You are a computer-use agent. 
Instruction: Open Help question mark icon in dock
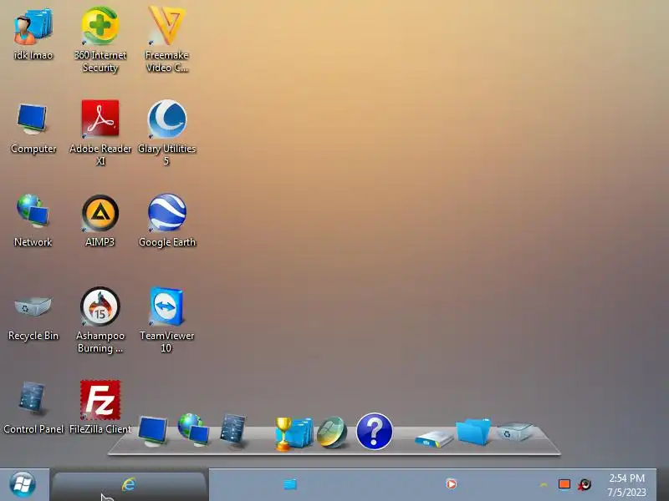374,431
